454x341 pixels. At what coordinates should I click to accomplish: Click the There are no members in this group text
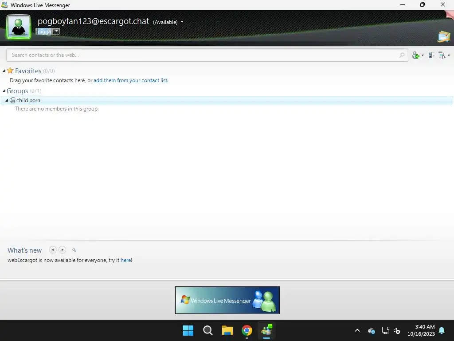[x=57, y=109]
